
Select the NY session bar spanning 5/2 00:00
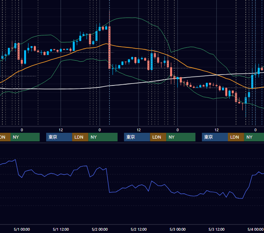[103, 137]
